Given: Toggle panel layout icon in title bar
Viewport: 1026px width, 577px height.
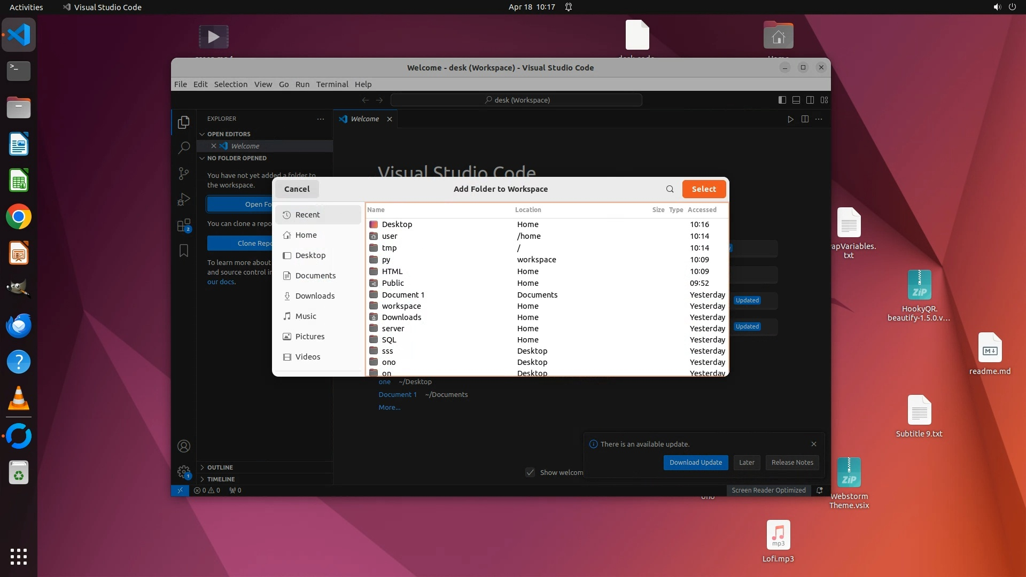Looking at the screenshot, I should 796,100.
